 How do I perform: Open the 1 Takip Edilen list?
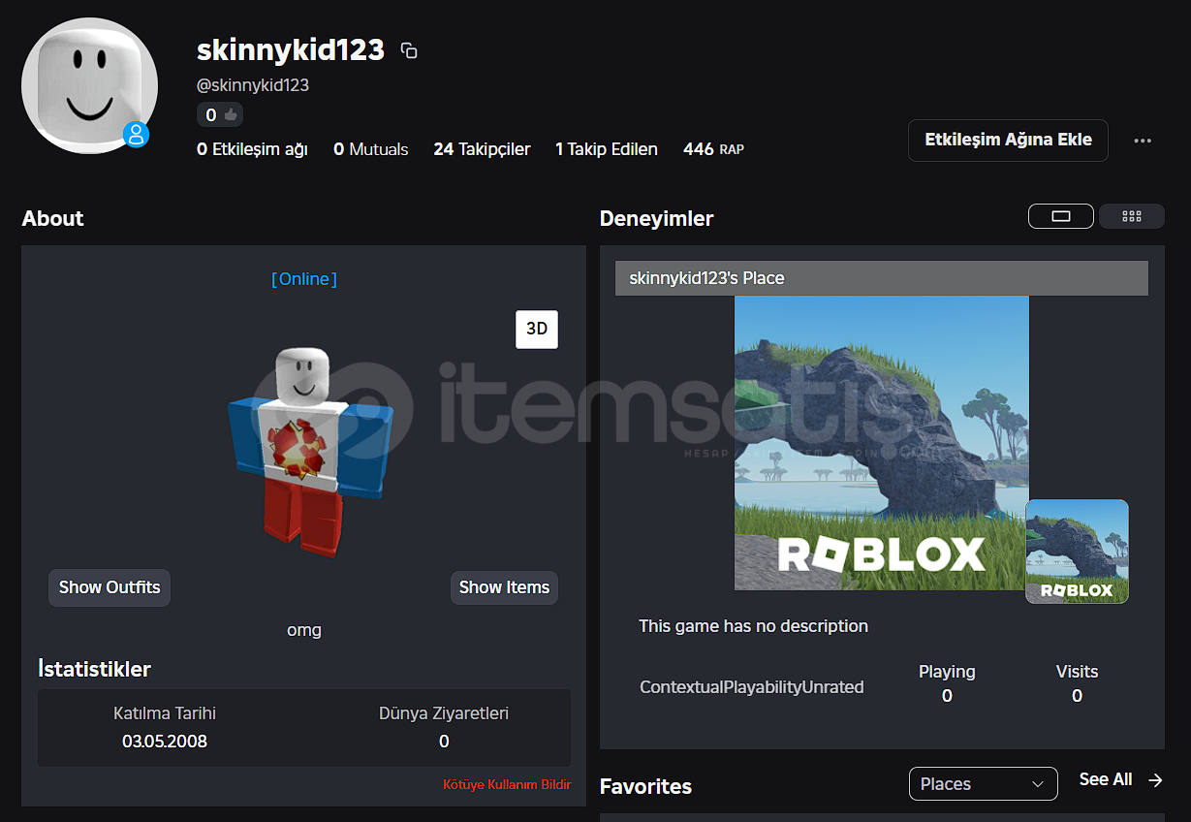607,149
